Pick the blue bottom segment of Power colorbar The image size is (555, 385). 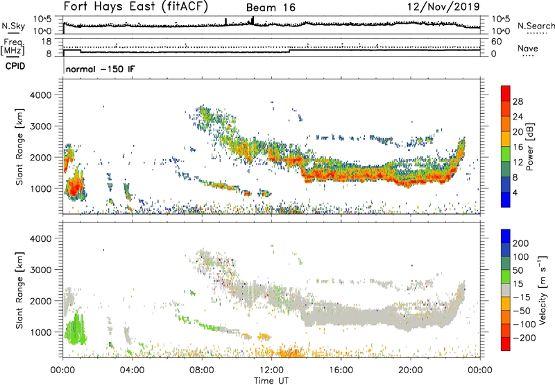coord(506,199)
